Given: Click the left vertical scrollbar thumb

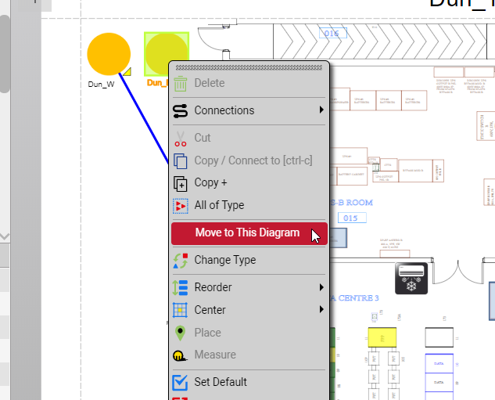Looking at the screenshot, I should coord(5,55).
